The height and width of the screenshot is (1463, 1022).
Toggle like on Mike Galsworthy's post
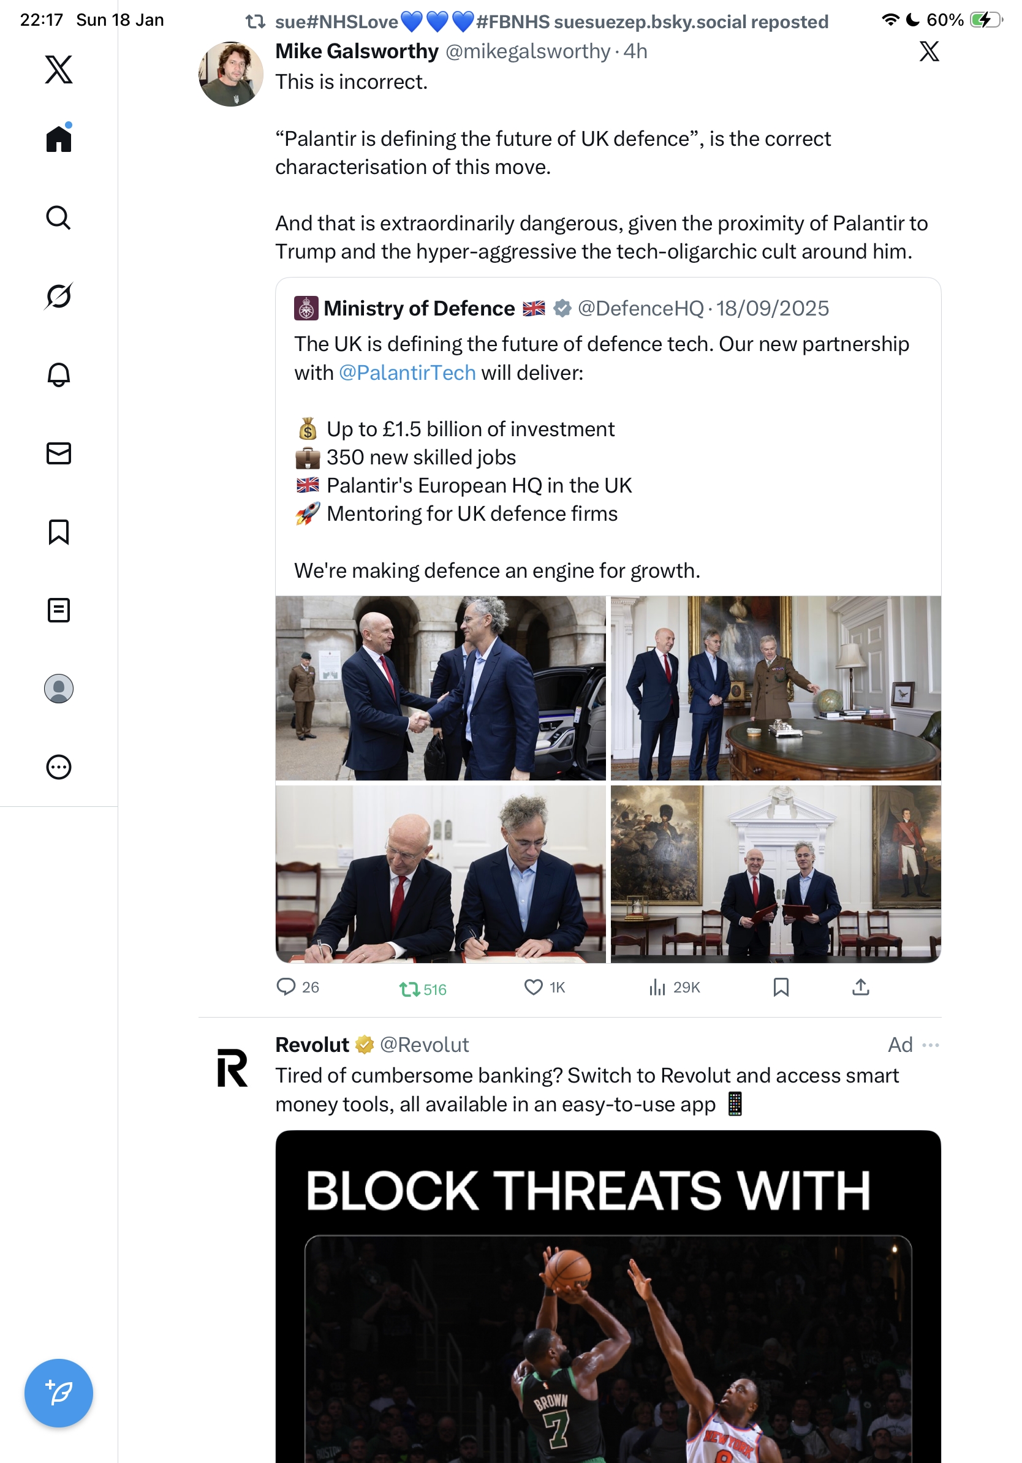click(x=543, y=987)
